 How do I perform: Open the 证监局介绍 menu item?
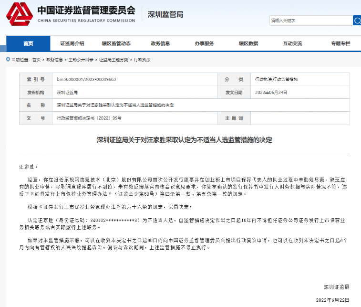click(x=72, y=43)
